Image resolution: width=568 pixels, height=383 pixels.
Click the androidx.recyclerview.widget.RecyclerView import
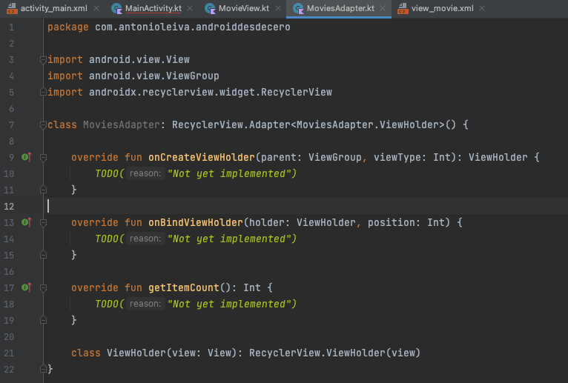(x=211, y=93)
